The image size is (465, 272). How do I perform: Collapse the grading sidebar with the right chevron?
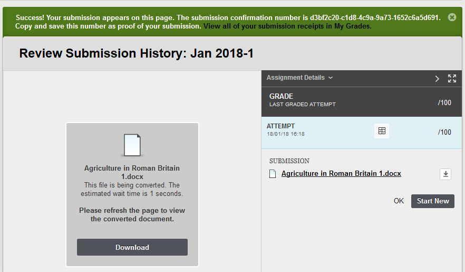[x=437, y=79]
